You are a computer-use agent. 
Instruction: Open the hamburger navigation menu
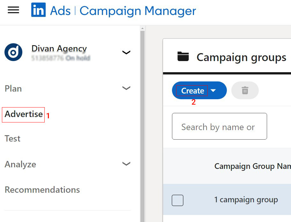click(13, 10)
